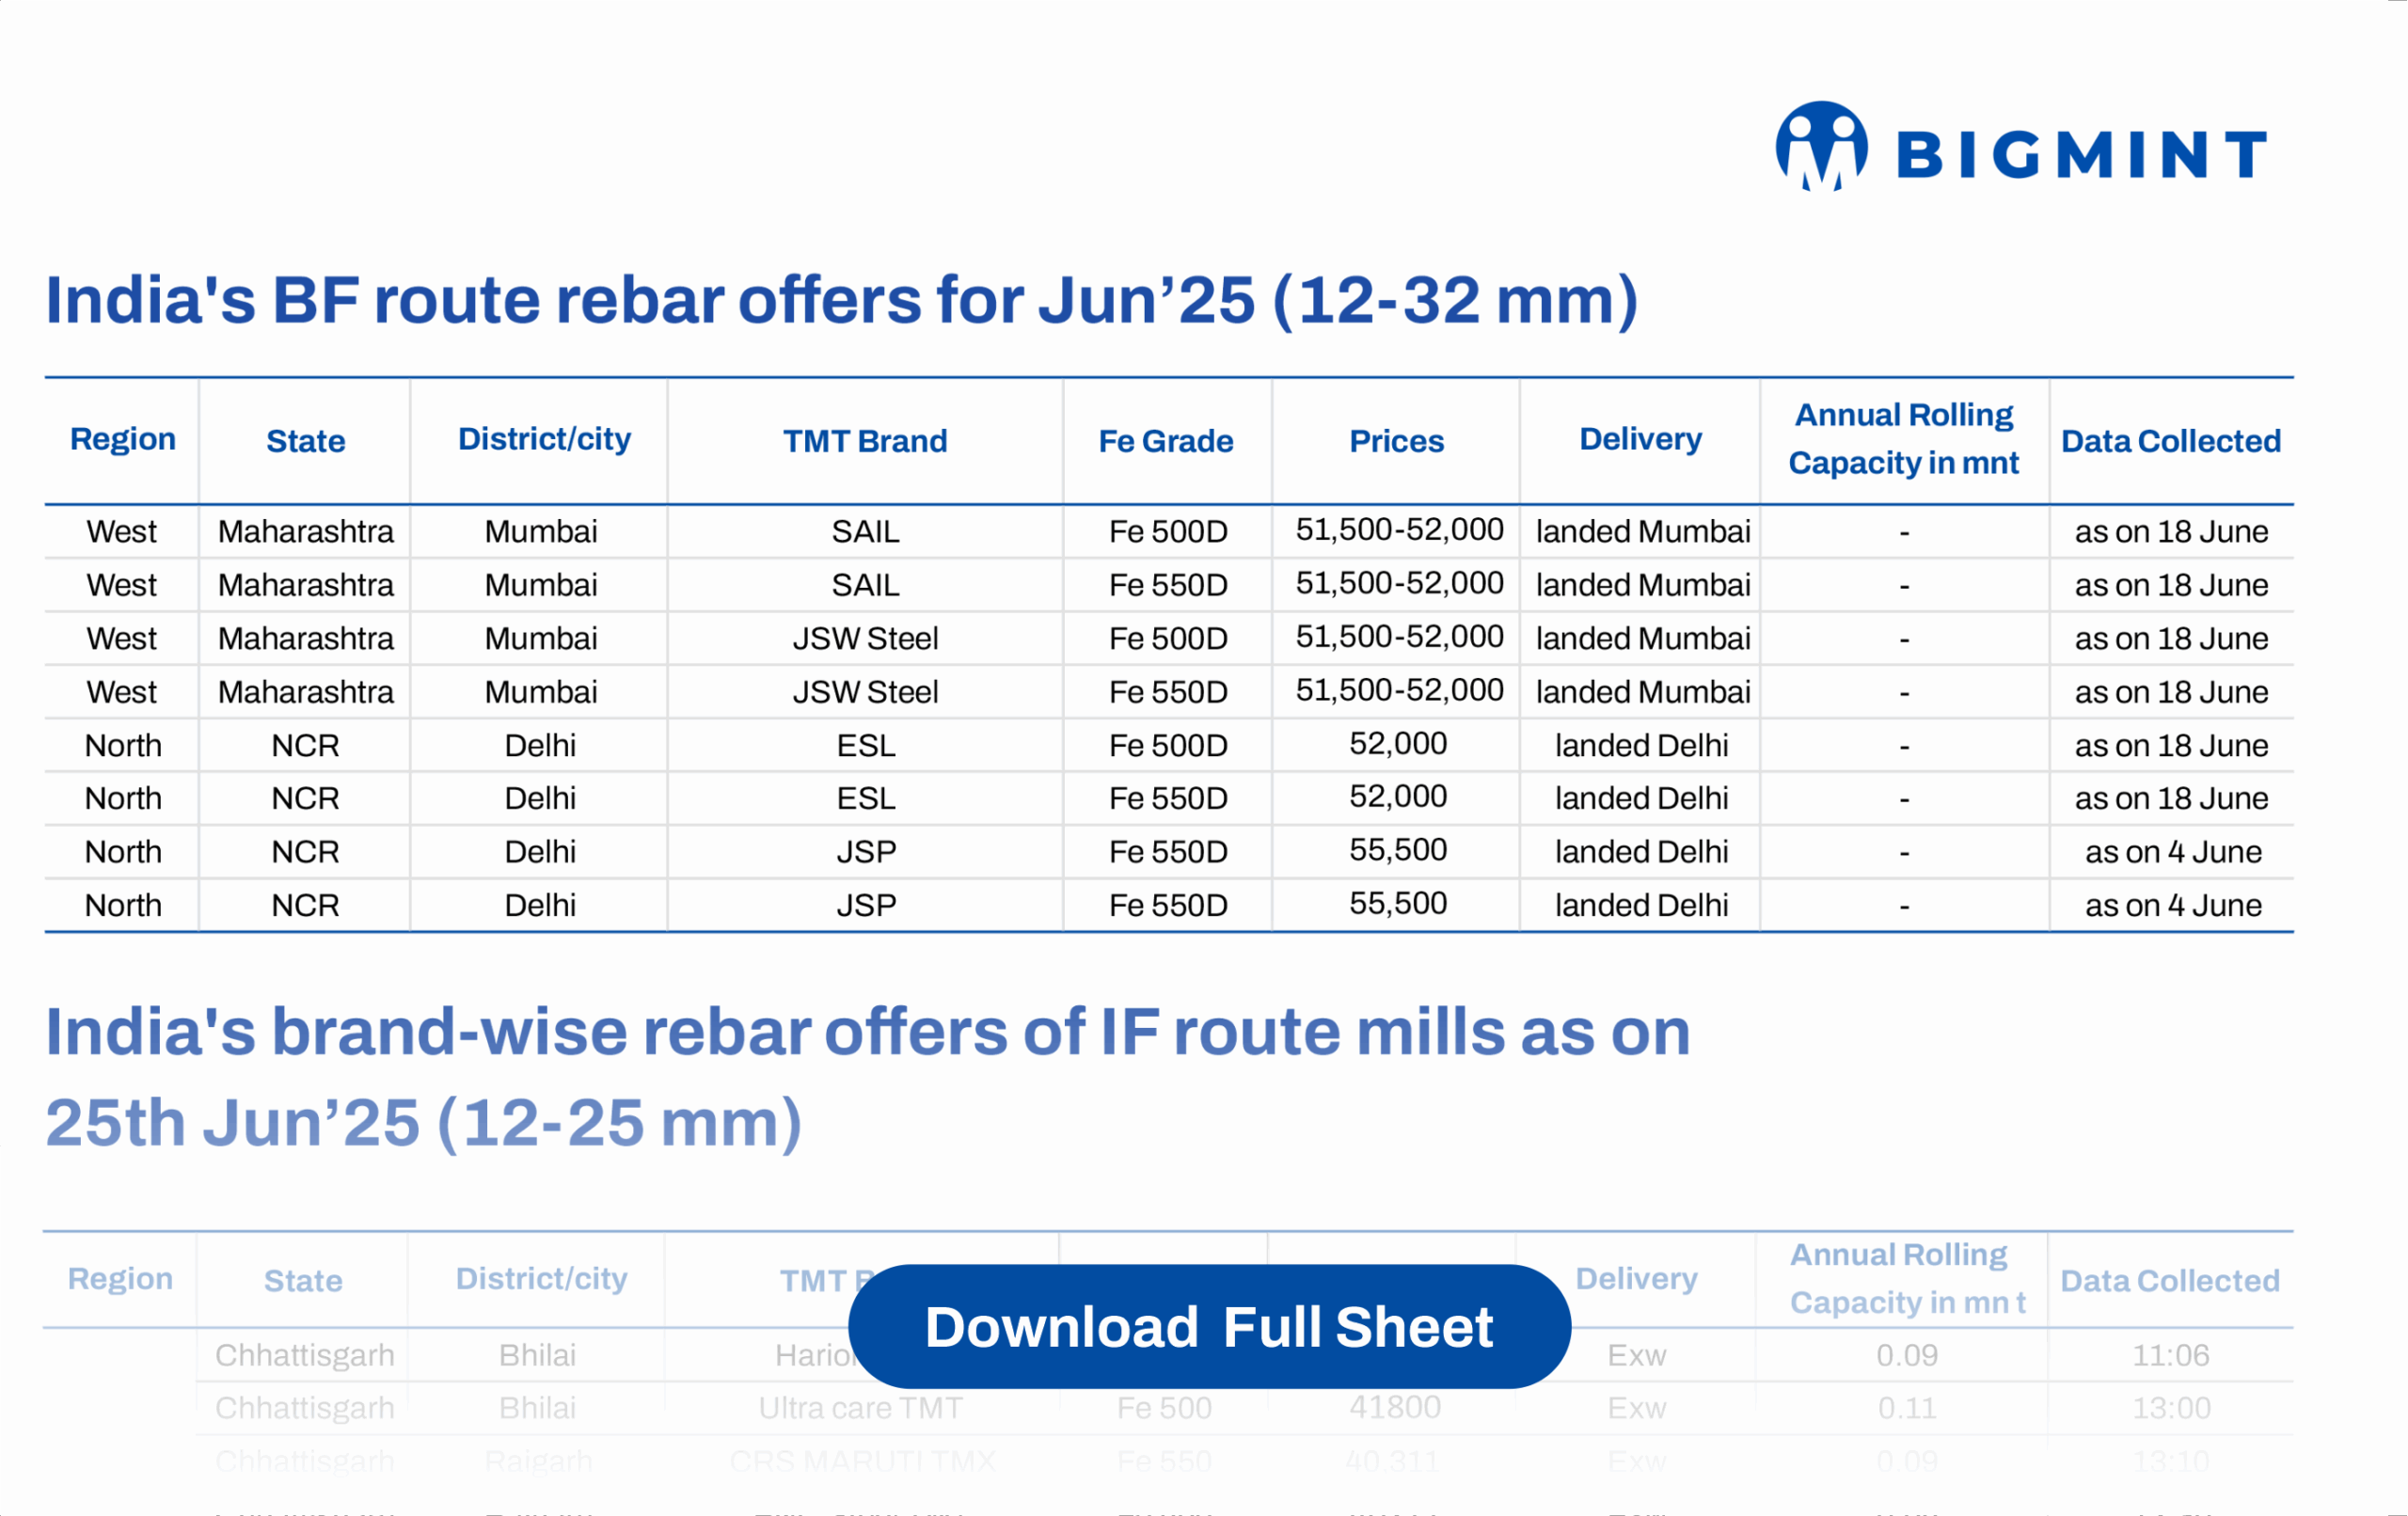Click the BIGMINT brand wordmark

(2081, 155)
